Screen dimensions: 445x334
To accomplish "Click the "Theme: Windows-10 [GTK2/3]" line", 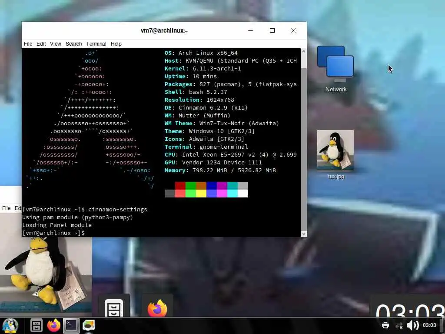I will click(210, 131).
